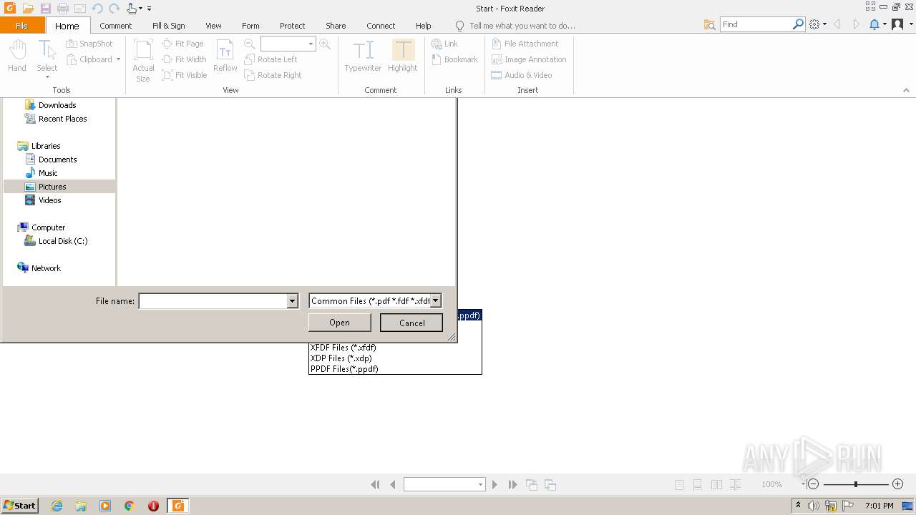Screen dimensions: 916x515
Task: Click Rotate Left
Action: (271, 59)
